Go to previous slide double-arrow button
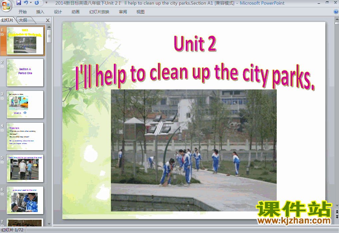The image size is (339, 233). click(x=337, y=212)
